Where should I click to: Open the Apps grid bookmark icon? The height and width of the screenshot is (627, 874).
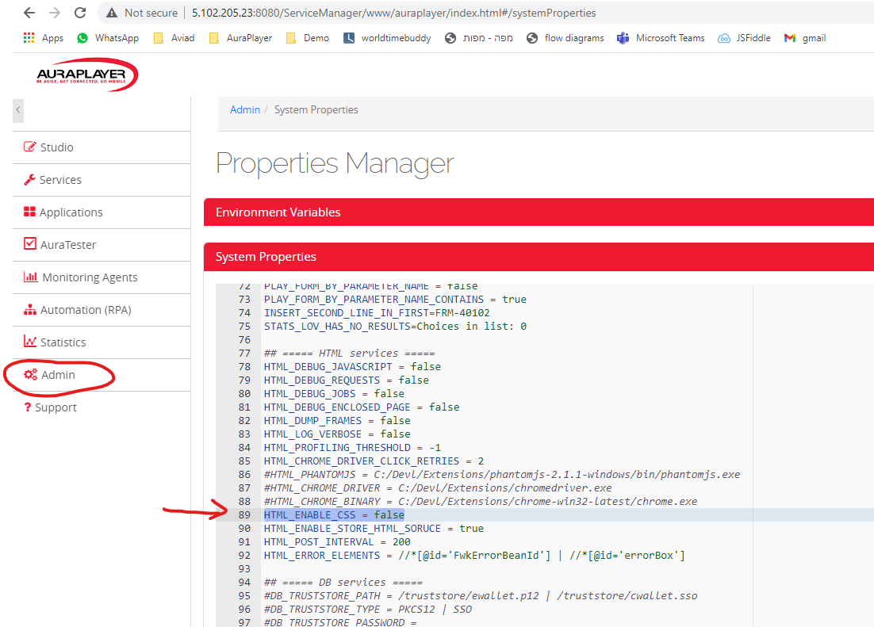click(x=29, y=38)
